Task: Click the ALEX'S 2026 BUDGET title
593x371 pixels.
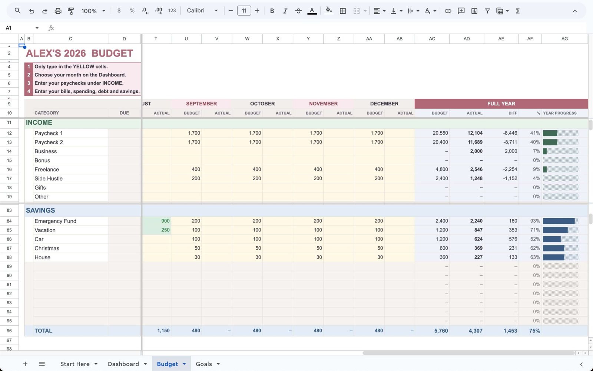Action: 79,53
